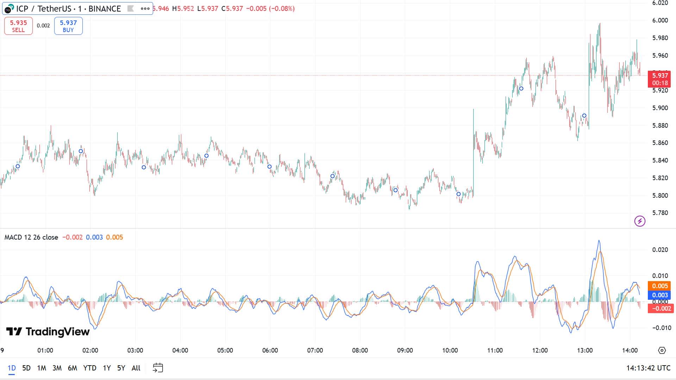Select the 5Y timeframe
Image resolution: width=676 pixels, height=380 pixels.
click(x=120, y=368)
